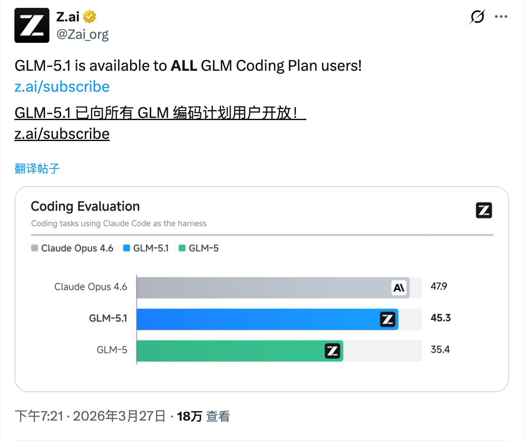
Task: Click the blue GLM-5.1 legend swatch
Action: (x=127, y=248)
